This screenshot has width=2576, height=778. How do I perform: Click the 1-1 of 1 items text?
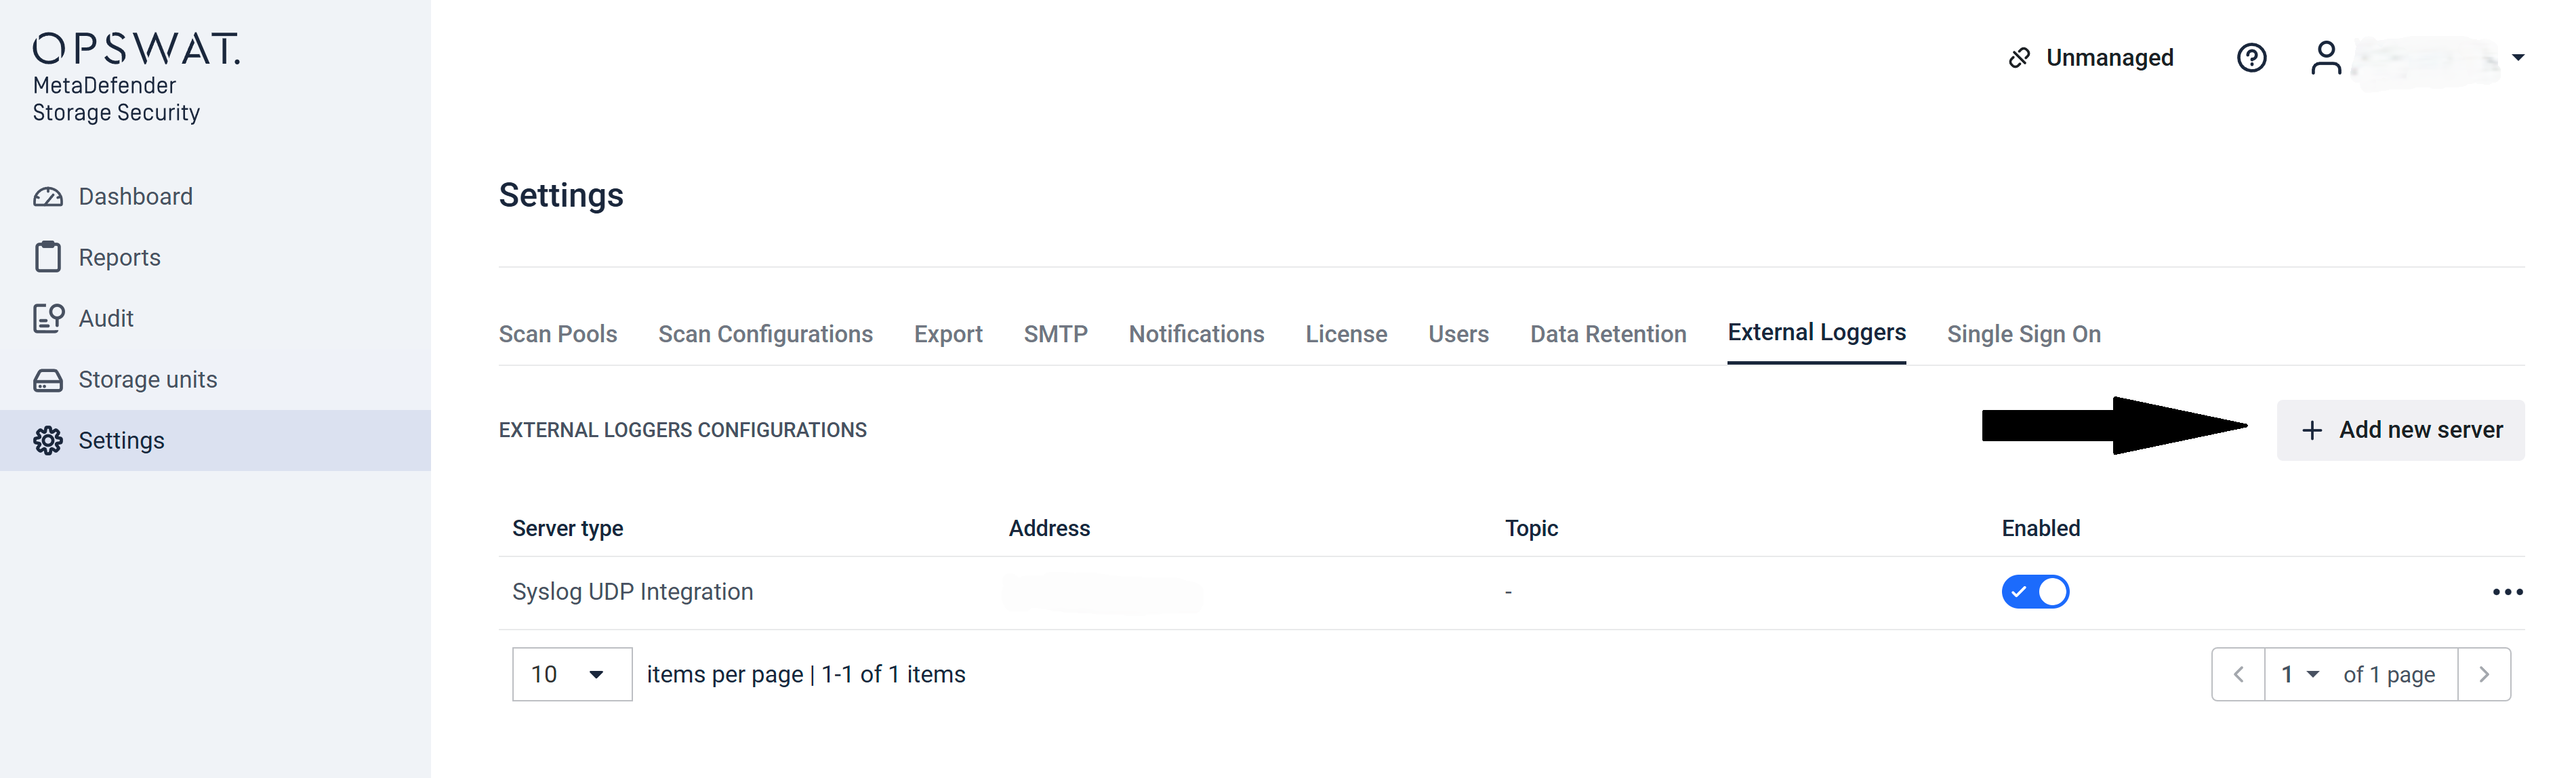tap(893, 674)
